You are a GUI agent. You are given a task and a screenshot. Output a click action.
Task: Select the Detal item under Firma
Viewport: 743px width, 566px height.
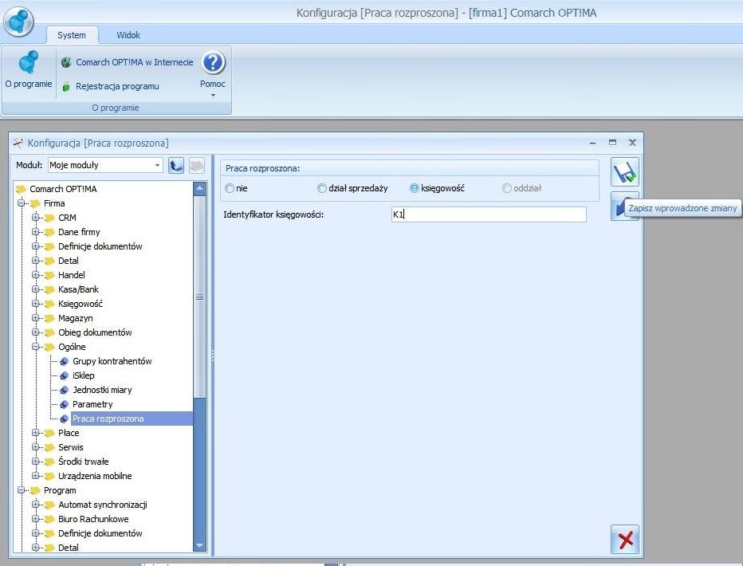click(x=69, y=261)
